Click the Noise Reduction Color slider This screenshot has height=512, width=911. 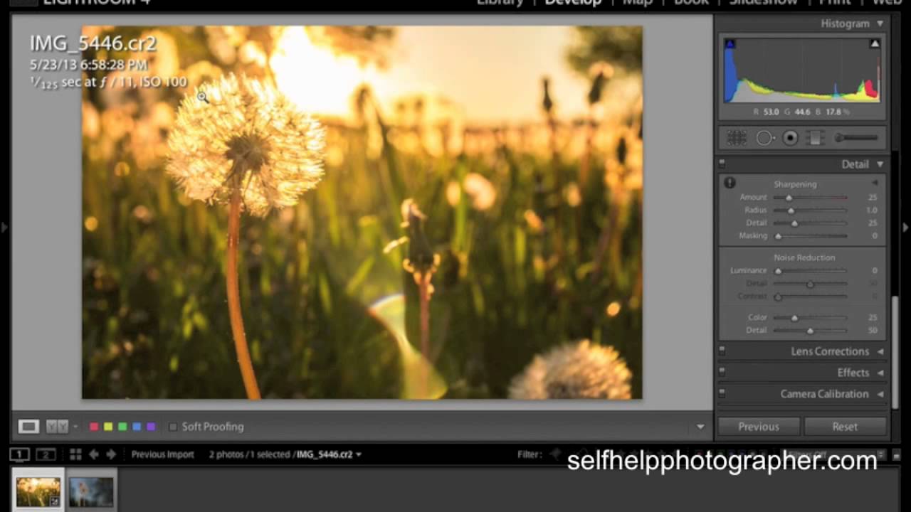tap(811, 317)
